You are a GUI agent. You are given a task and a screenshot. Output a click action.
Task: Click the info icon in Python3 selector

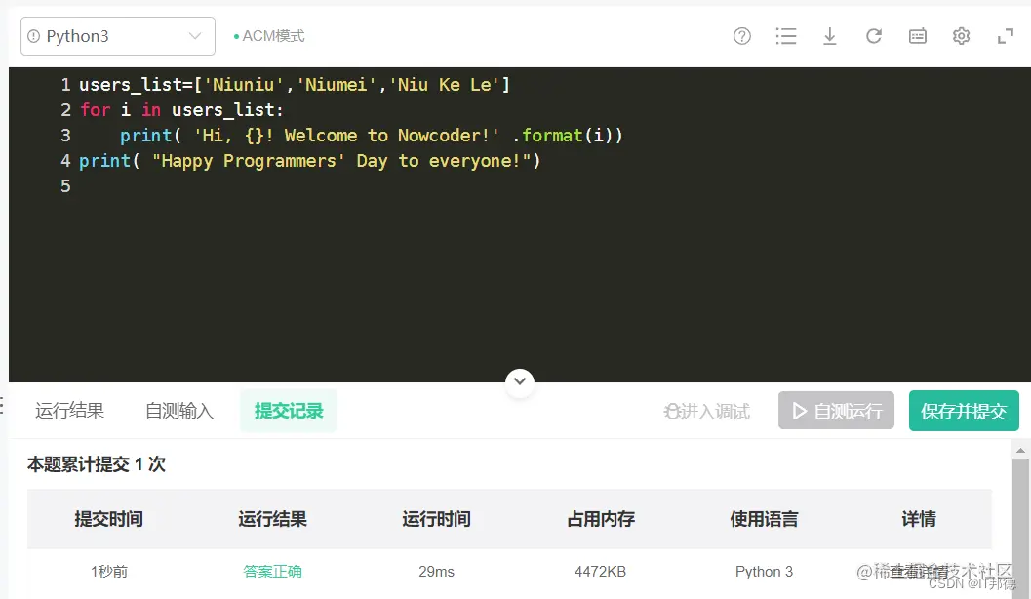[x=33, y=36]
